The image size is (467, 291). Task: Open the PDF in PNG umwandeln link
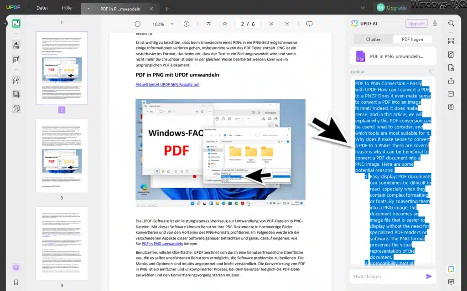(162, 244)
